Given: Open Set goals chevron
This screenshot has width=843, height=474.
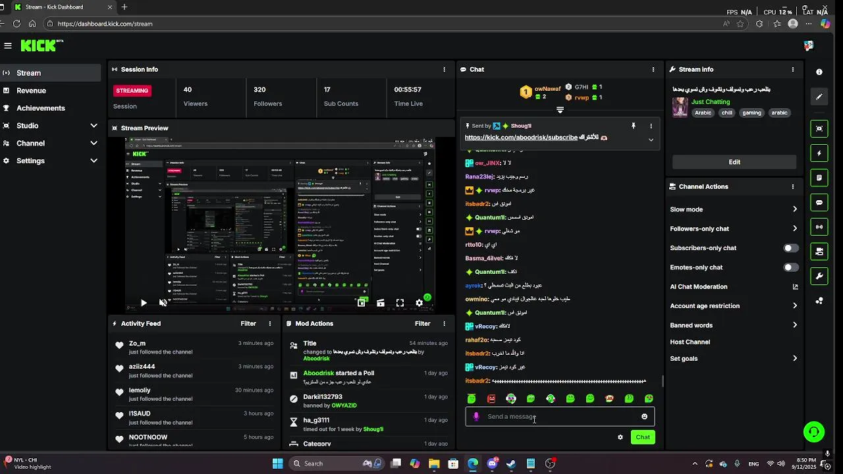Looking at the screenshot, I should (795, 359).
